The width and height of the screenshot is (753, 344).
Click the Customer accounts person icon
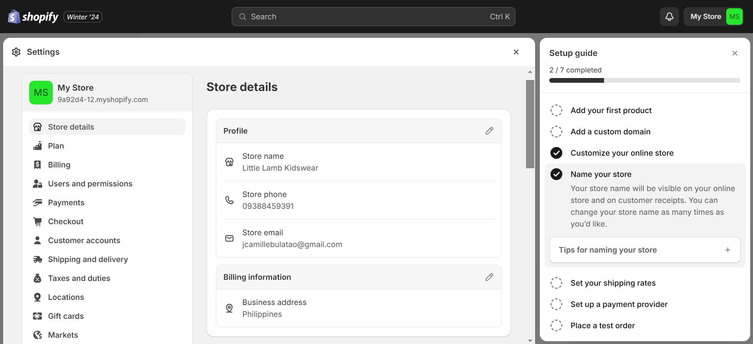(37, 240)
